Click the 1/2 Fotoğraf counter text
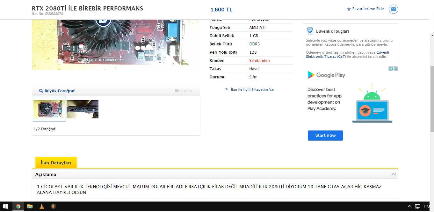 point(45,129)
